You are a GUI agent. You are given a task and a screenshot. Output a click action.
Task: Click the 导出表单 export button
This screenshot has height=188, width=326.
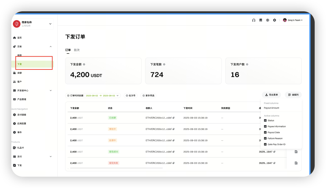point(271,95)
